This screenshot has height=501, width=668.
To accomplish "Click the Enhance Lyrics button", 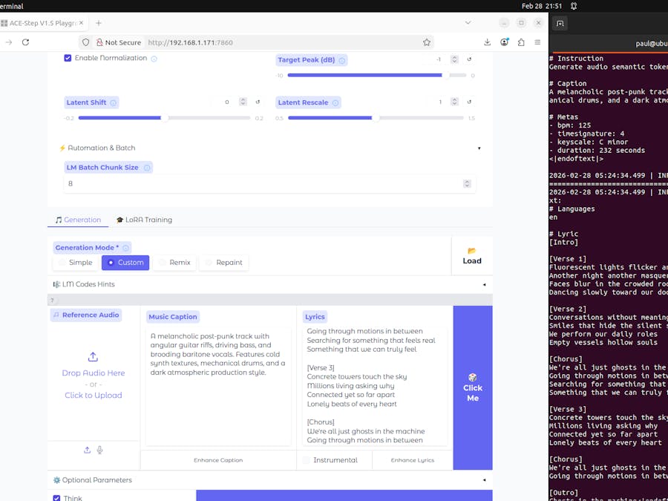I will point(413,460).
